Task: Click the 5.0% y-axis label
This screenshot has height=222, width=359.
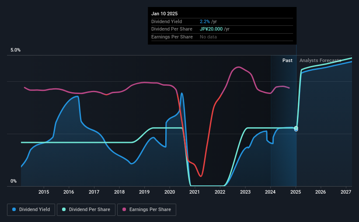Action: (15, 50)
